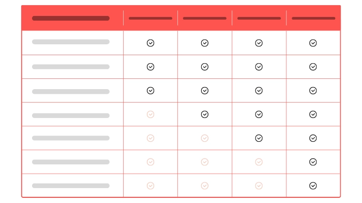Click dark checkmark in fourth row, second plan column
Image resolution: width=362 pixels, height=203 pixels.
point(205,114)
